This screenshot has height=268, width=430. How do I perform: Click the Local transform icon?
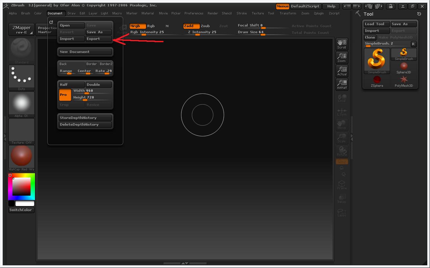[x=342, y=98]
